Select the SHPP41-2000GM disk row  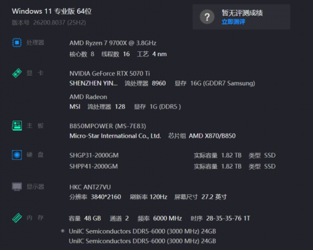[x=172, y=166]
